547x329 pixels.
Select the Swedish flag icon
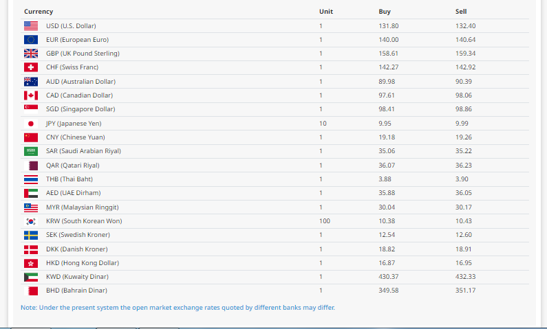coord(31,235)
